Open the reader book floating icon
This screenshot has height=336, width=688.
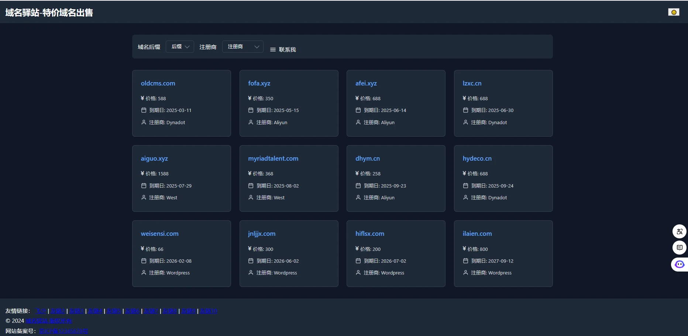[x=679, y=248]
